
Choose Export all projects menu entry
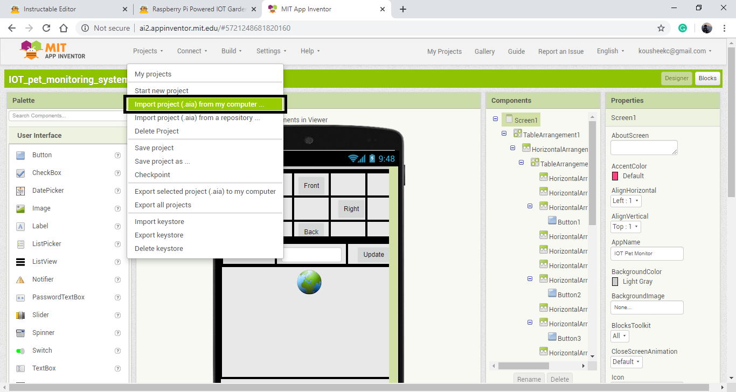click(x=163, y=205)
